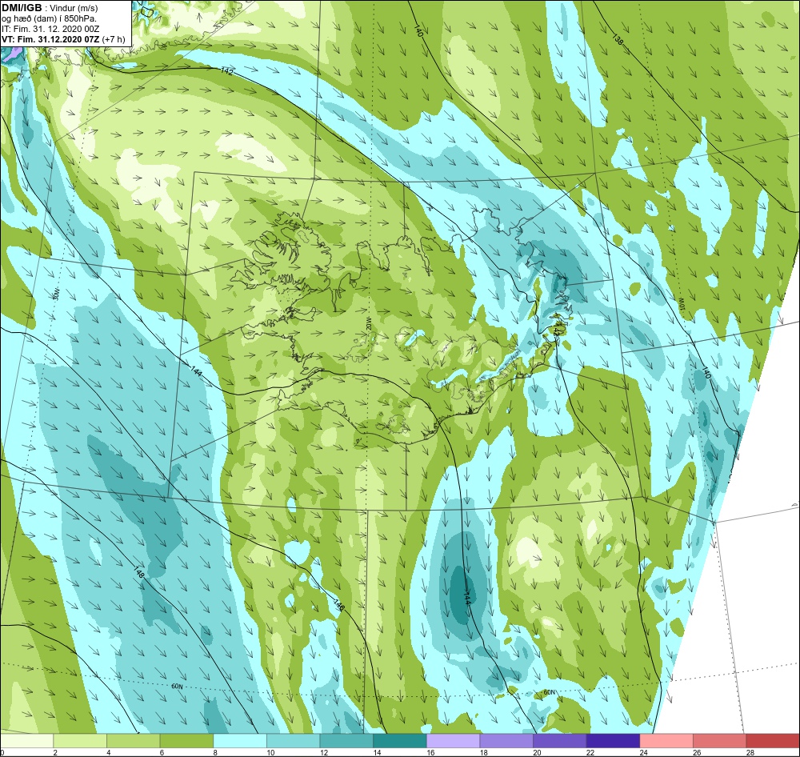The height and width of the screenshot is (757, 800).
Task: Pick the light pink 24–26 m/s legend swatch
Action: 666,741
